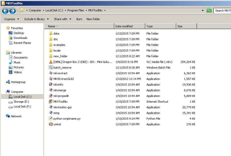Select the MKVToolNix internet shortcut icon

pyautogui.click(x=51, y=102)
